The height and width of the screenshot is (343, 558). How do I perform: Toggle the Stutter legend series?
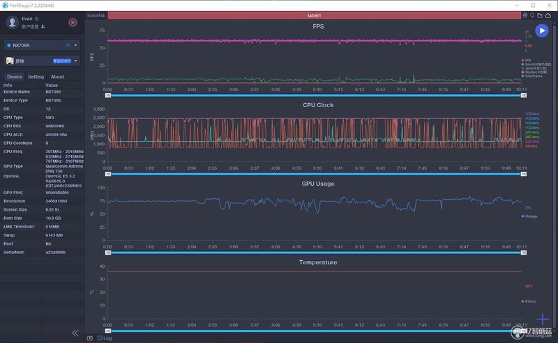coord(534,72)
